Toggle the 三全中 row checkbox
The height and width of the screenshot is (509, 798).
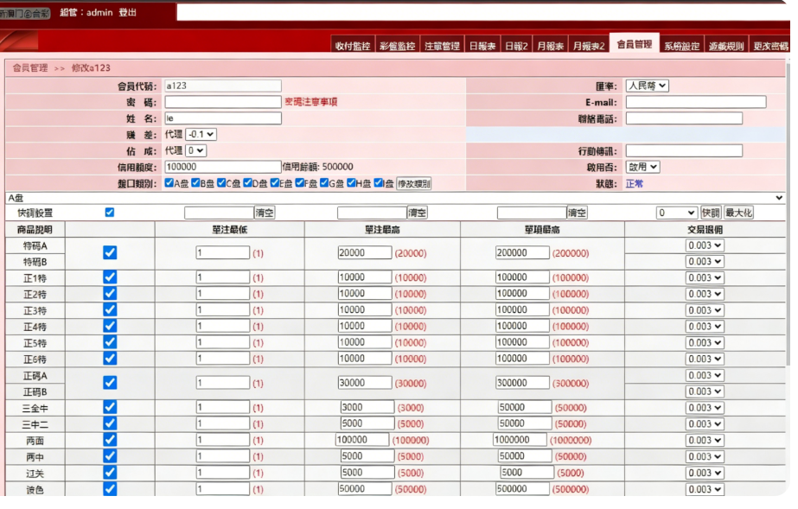[110, 407]
